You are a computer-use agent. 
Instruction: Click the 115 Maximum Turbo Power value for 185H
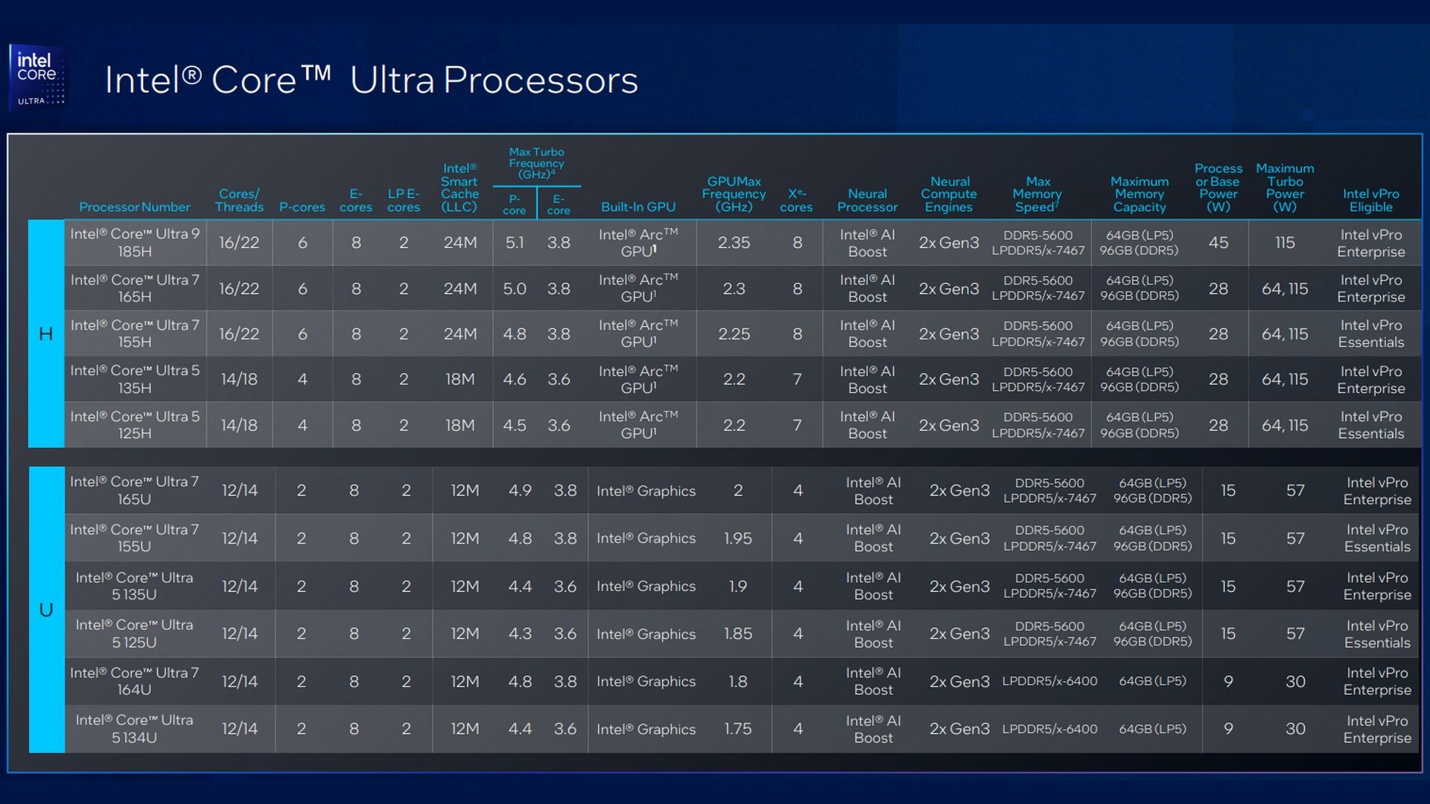click(1286, 243)
